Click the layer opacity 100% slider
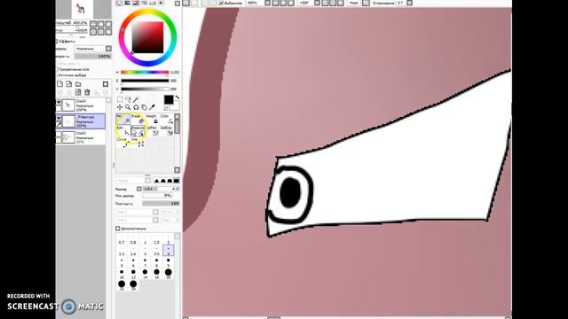 92,57
